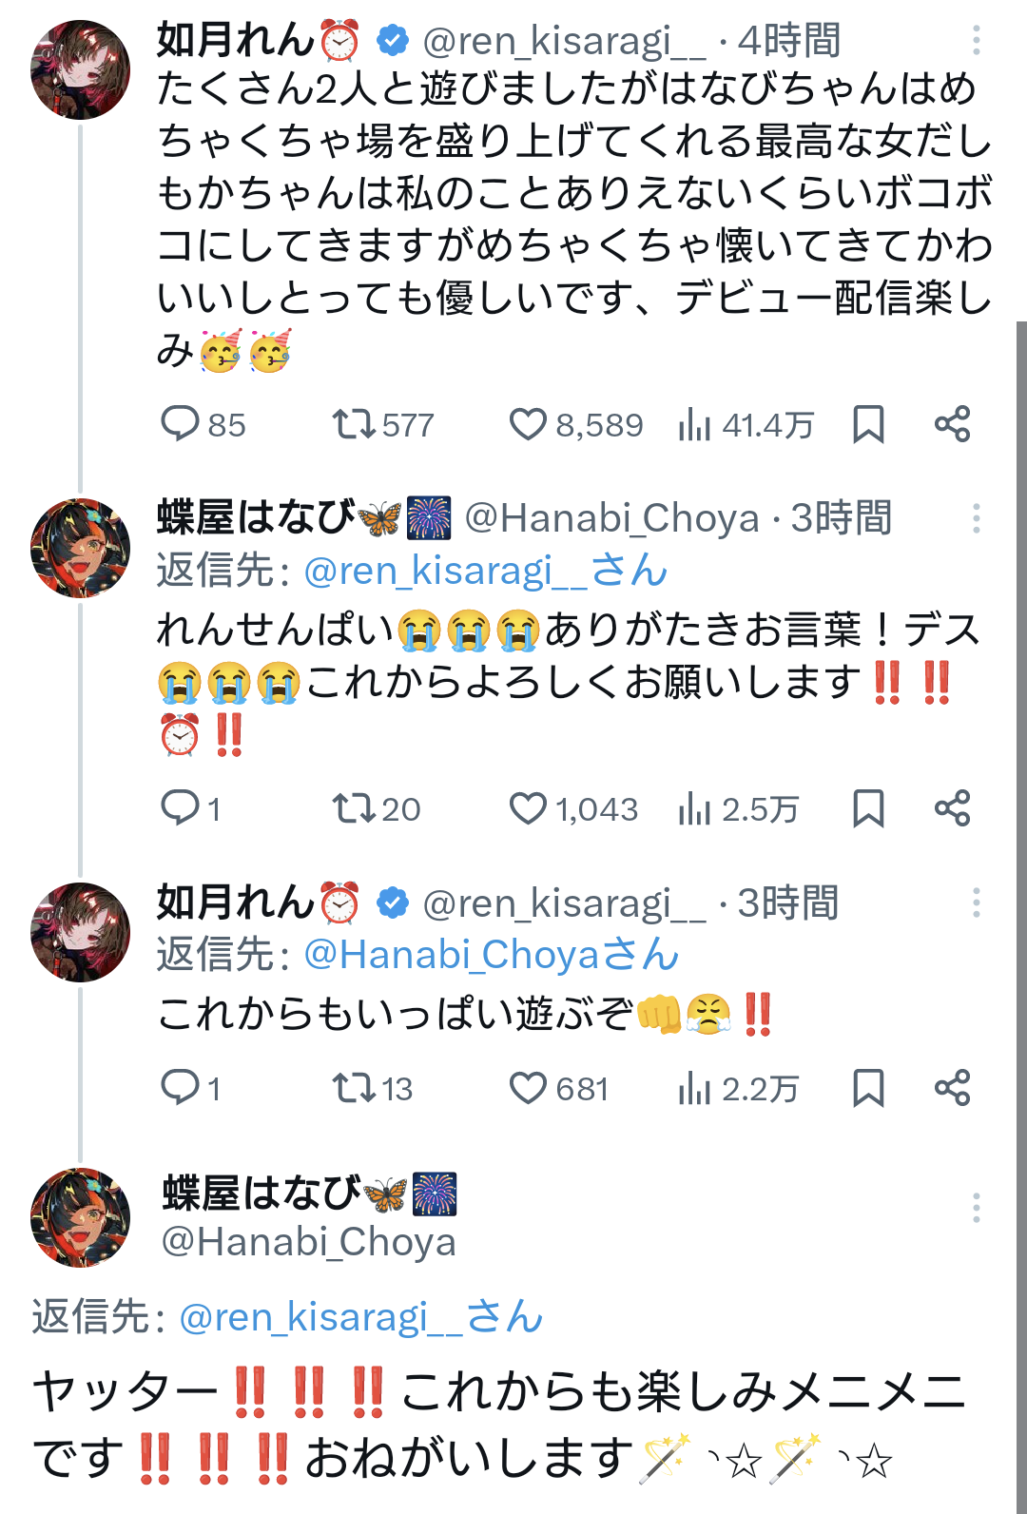Open 如月れん's profile avatar at top
The height and width of the screenshot is (1514, 1027).
81,69
